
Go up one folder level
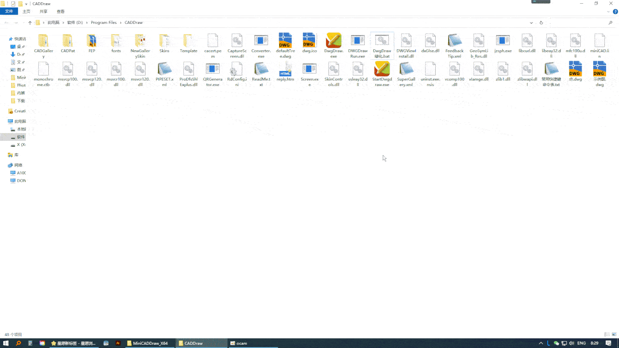tap(30, 23)
